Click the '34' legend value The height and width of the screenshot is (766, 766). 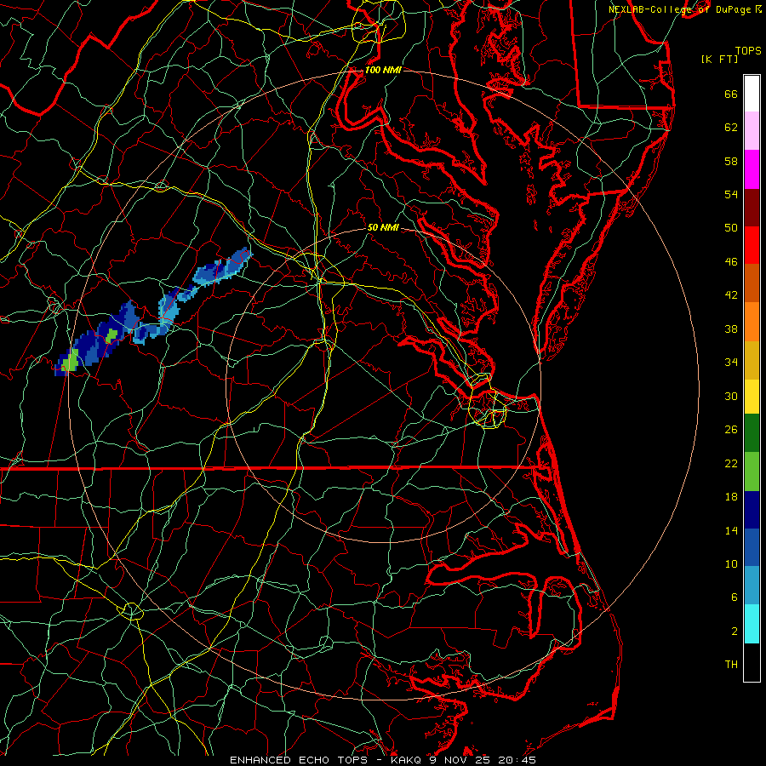(x=731, y=362)
